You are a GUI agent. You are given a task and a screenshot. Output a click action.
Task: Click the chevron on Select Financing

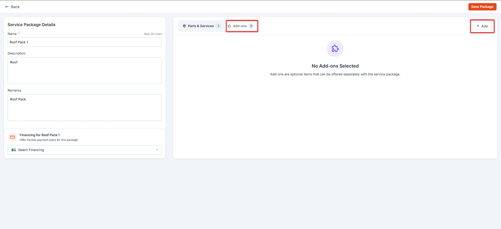click(x=157, y=150)
